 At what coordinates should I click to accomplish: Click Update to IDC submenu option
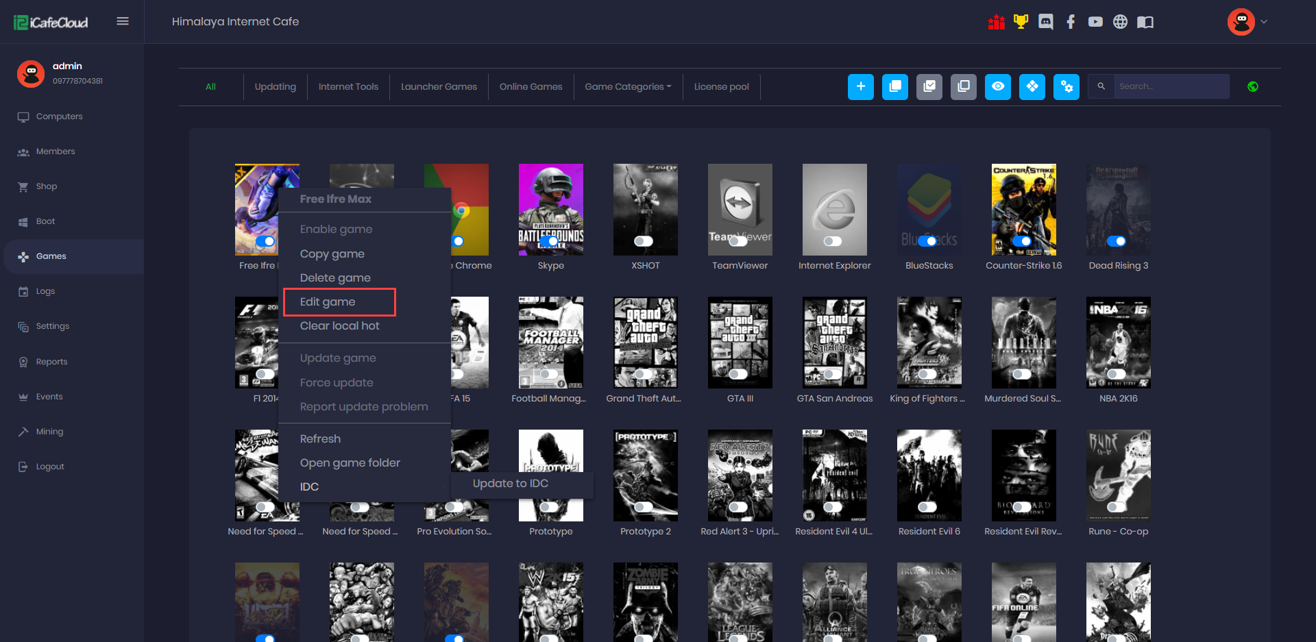click(x=510, y=483)
